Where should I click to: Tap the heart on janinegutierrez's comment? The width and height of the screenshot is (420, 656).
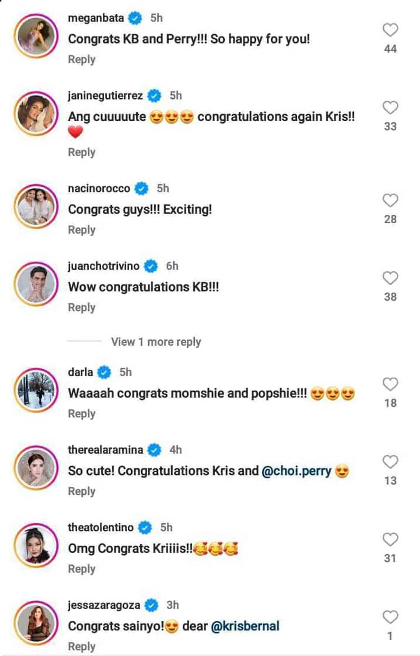pyautogui.click(x=390, y=108)
